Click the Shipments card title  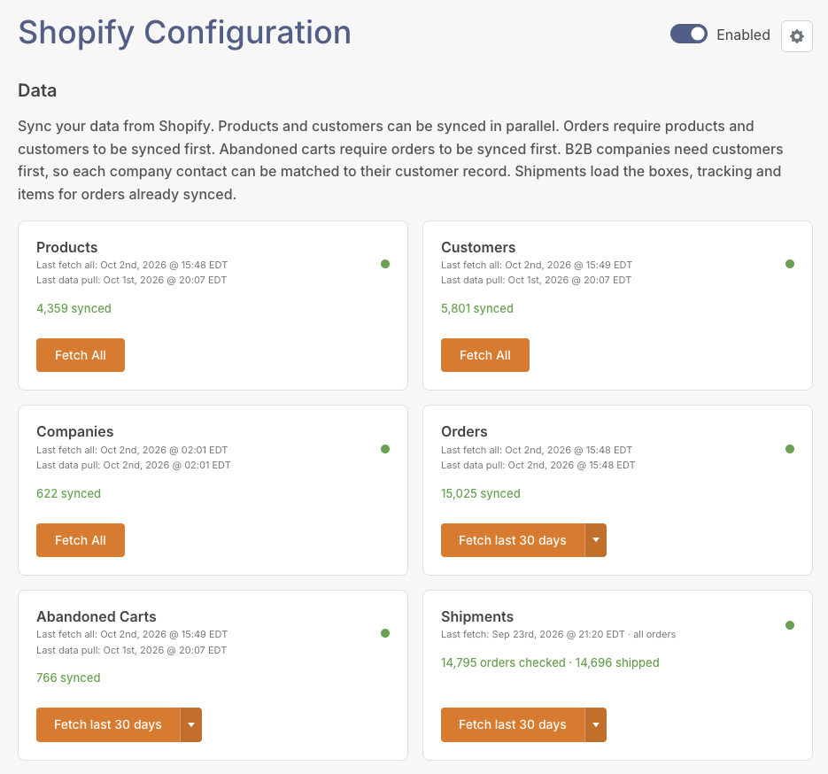pyautogui.click(x=477, y=616)
